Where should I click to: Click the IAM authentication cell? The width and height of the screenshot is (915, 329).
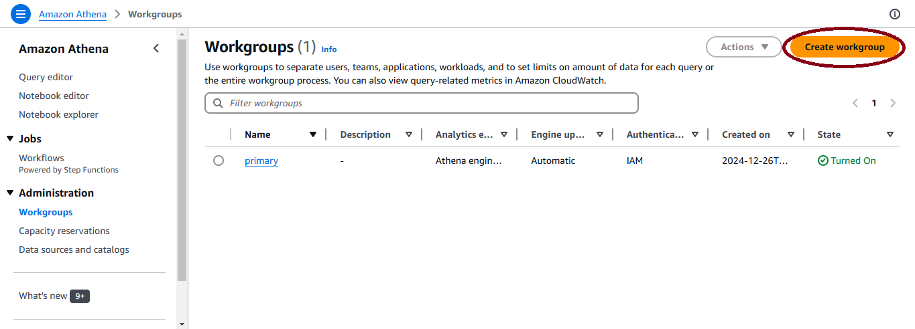click(635, 160)
